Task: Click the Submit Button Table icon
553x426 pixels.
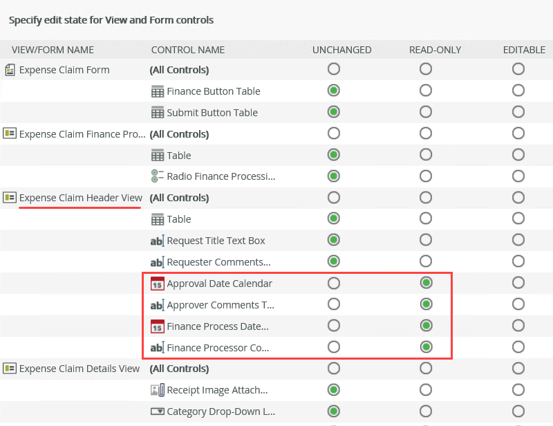Action: click(x=157, y=113)
